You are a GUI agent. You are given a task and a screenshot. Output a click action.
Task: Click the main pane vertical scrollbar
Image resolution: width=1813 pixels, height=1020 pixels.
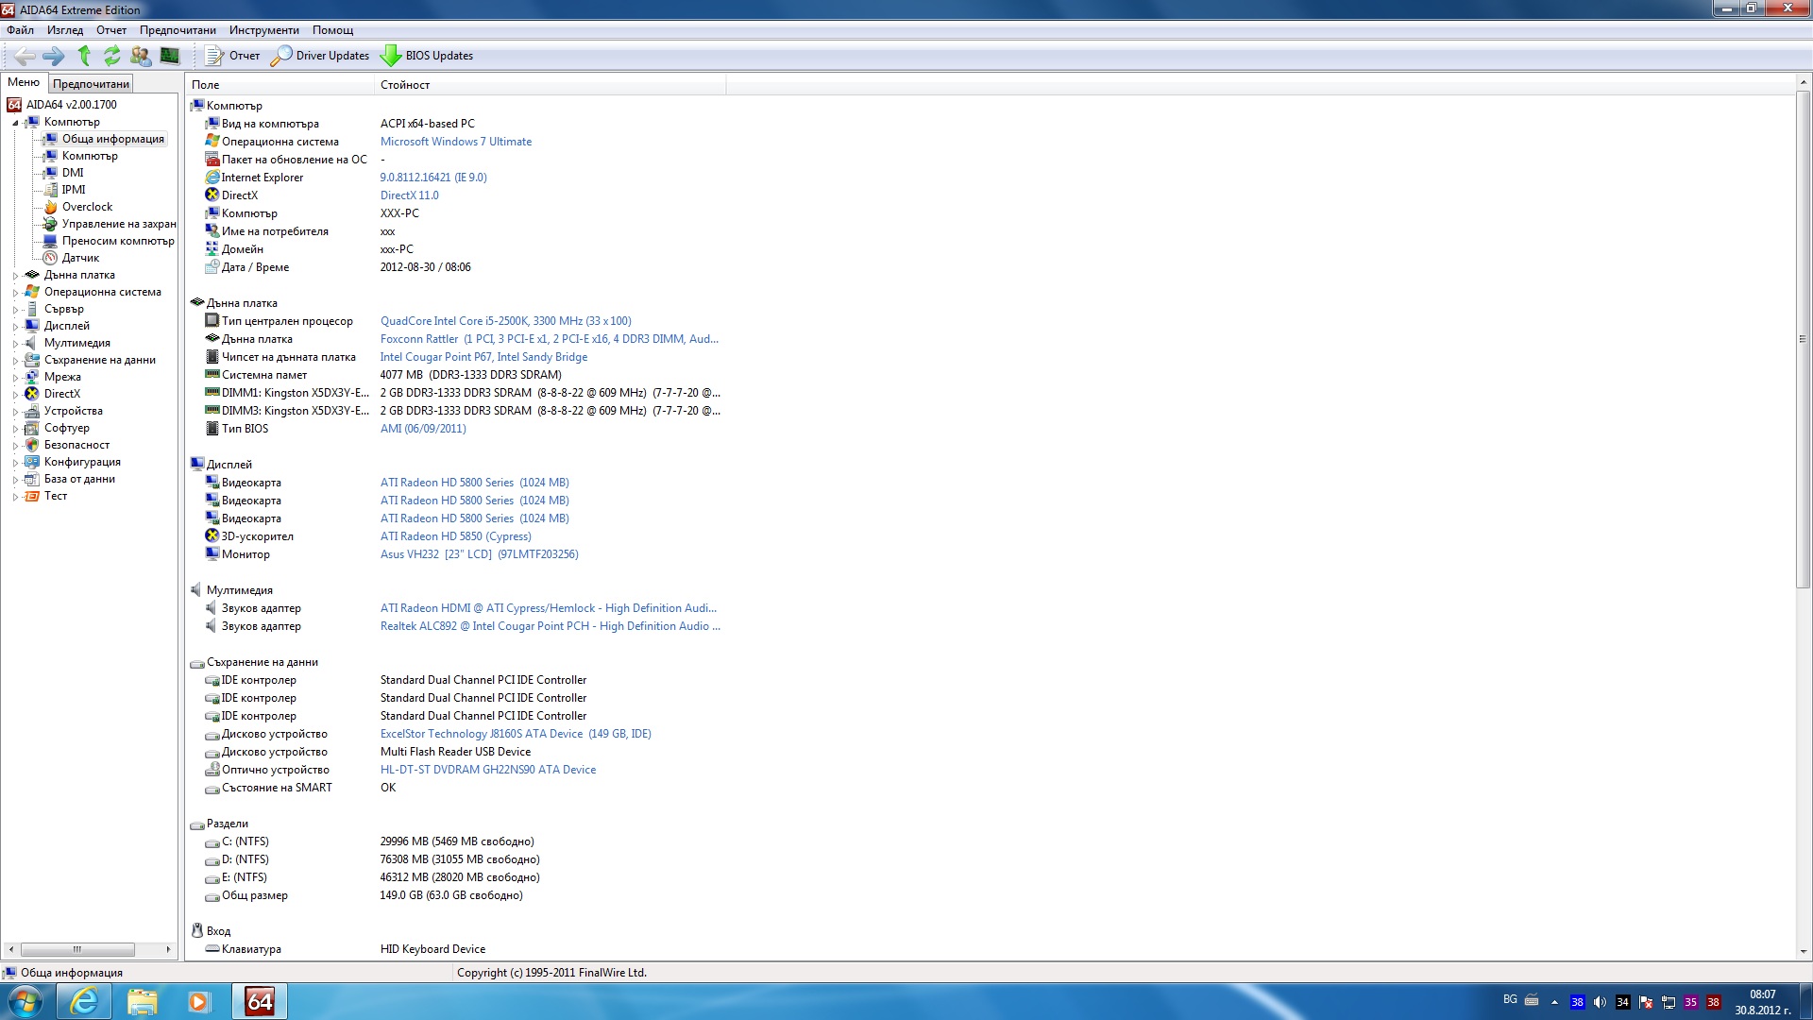coord(1803,340)
